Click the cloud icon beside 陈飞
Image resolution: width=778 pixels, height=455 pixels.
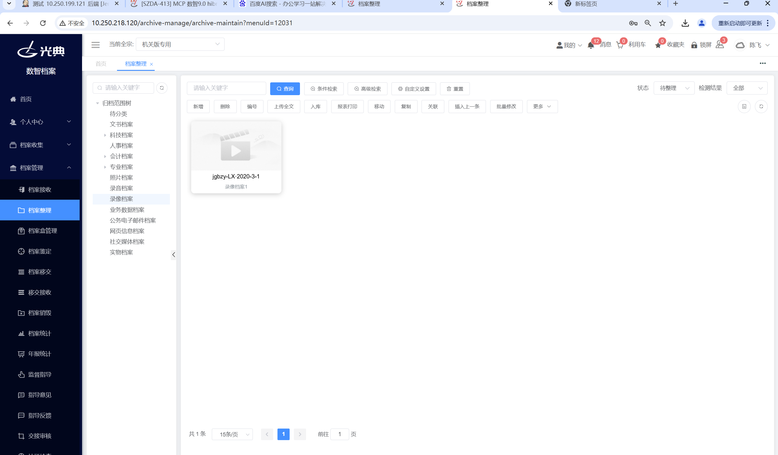click(x=740, y=45)
